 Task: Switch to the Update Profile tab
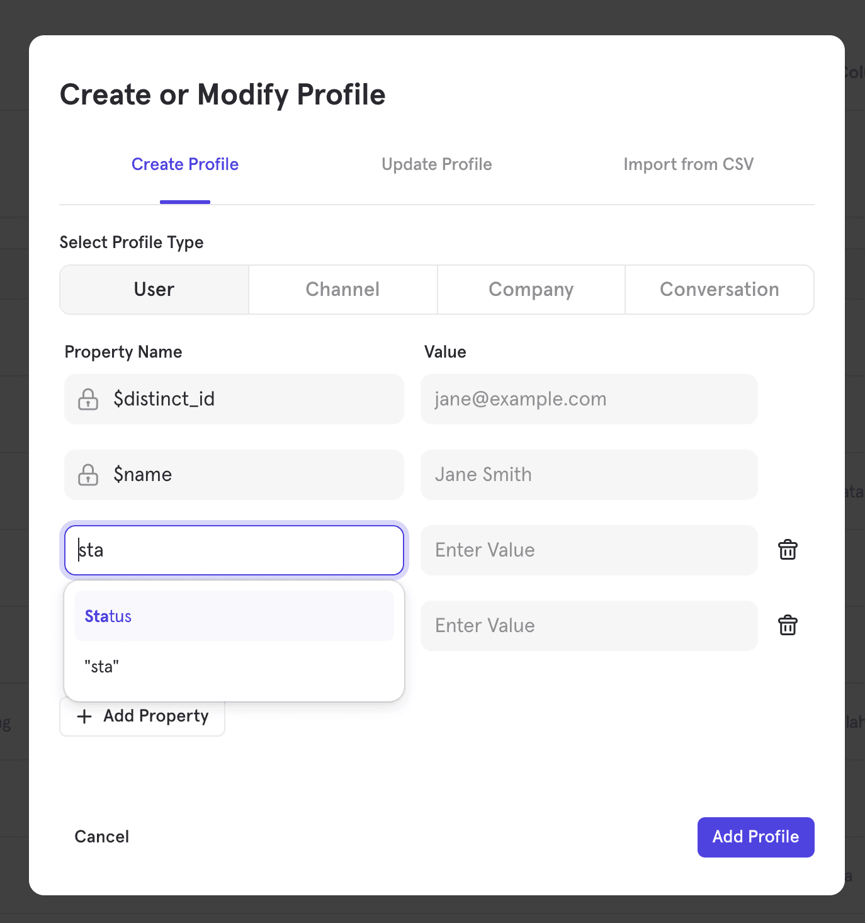(x=436, y=164)
